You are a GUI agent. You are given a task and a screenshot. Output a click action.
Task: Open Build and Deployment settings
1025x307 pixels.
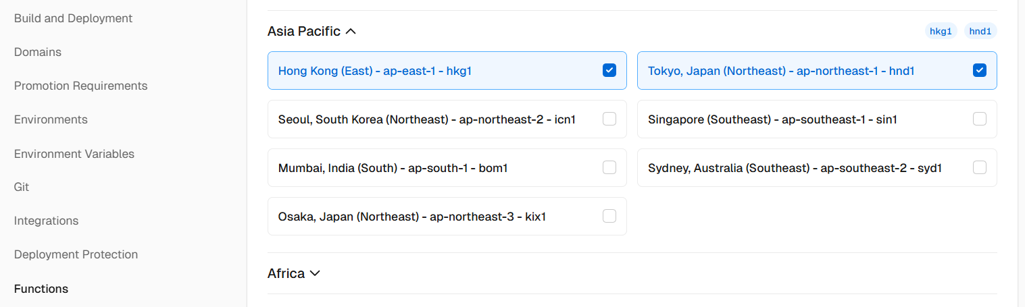(x=73, y=18)
